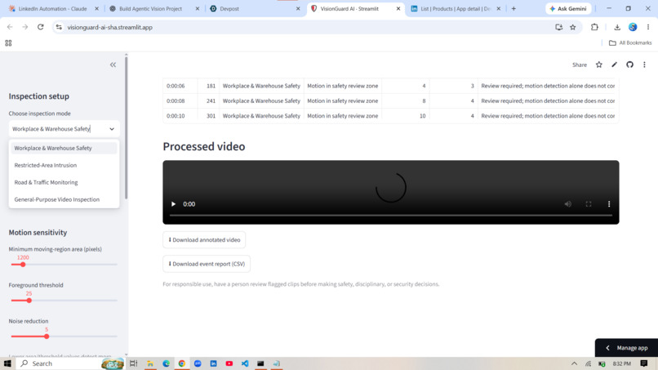Show hidden system tray icons
The width and height of the screenshot is (658, 370).
pos(574,363)
